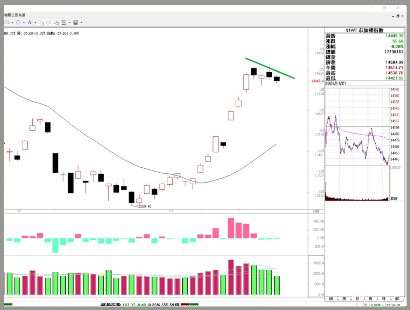The image size is (410, 310).
Task: Click the green trendline on the chart
Action: [270, 68]
